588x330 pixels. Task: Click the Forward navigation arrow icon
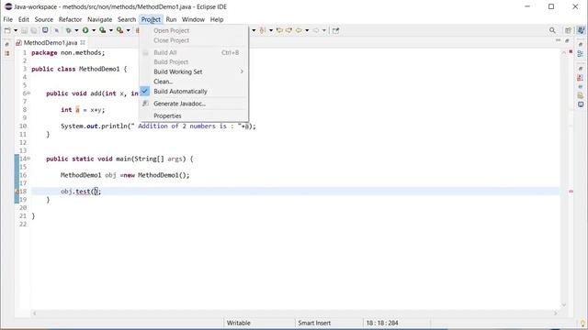pos(316,30)
